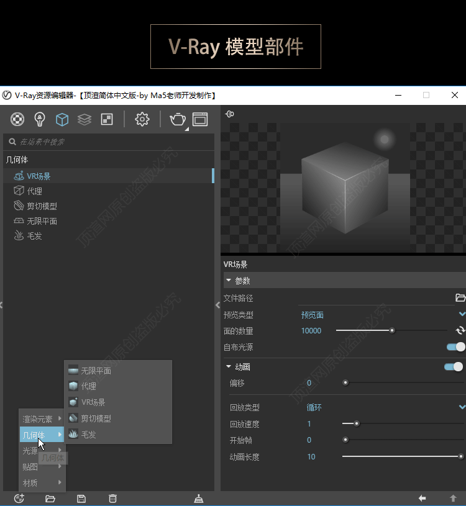
Task: Browse file path with the folder icon
Action: coord(460,297)
